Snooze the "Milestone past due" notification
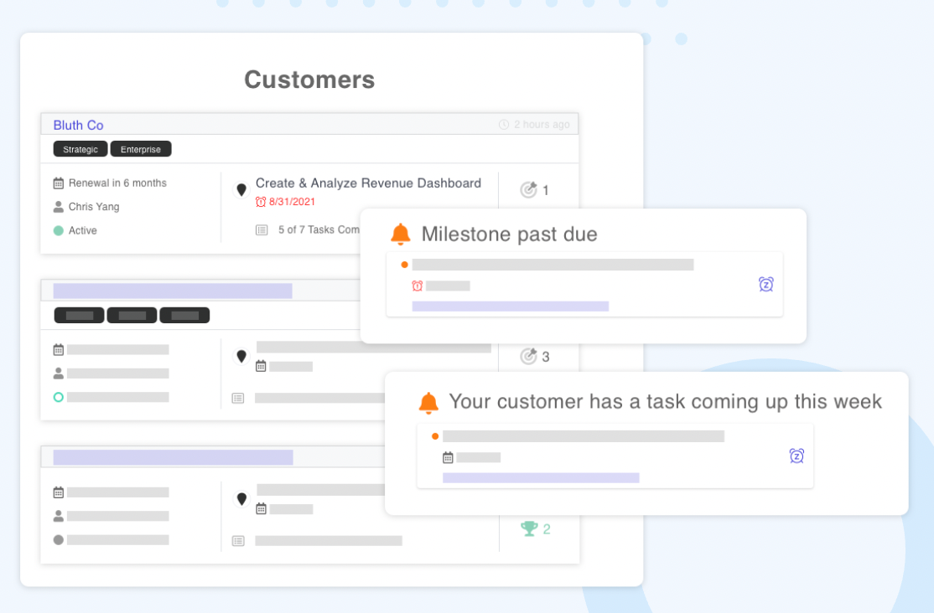934x613 pixels. pyautogui.click(x=766, y=285)
